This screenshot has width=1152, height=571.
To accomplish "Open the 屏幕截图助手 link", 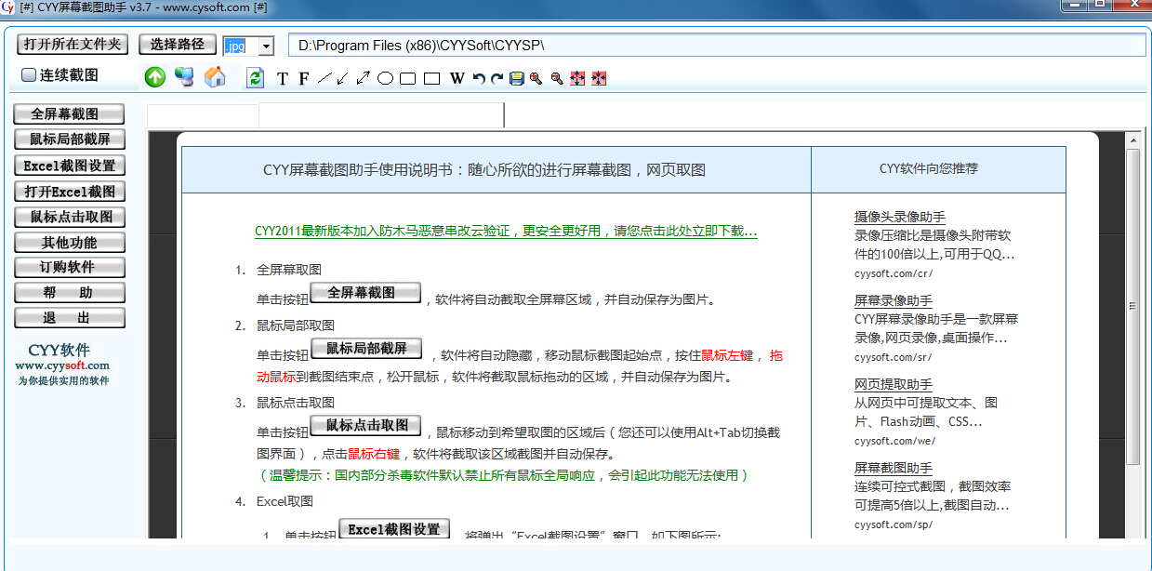I will [894, 469].
